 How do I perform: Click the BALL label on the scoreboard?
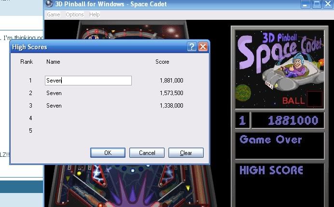[293, 100]
